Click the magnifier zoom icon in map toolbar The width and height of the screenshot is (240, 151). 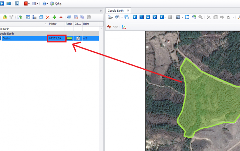point(200,17)
